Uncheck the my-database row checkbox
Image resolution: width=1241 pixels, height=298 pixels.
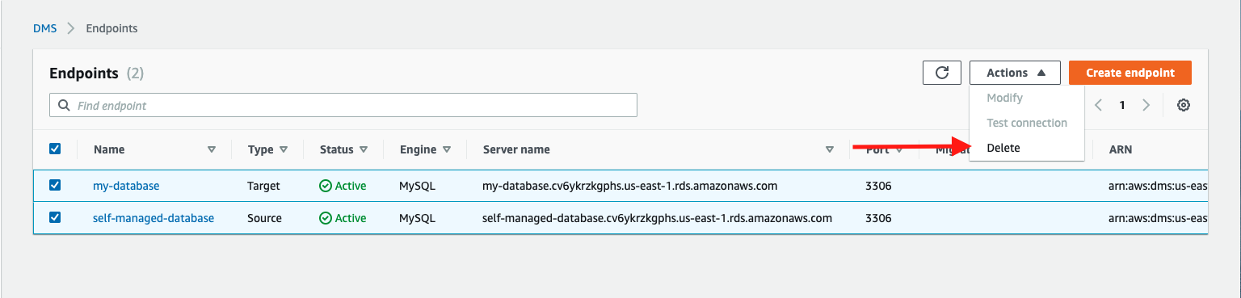click(55, 185)
